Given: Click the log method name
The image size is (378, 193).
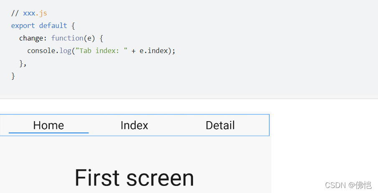Looking at the screenshot, I should [x=65, y=51].
